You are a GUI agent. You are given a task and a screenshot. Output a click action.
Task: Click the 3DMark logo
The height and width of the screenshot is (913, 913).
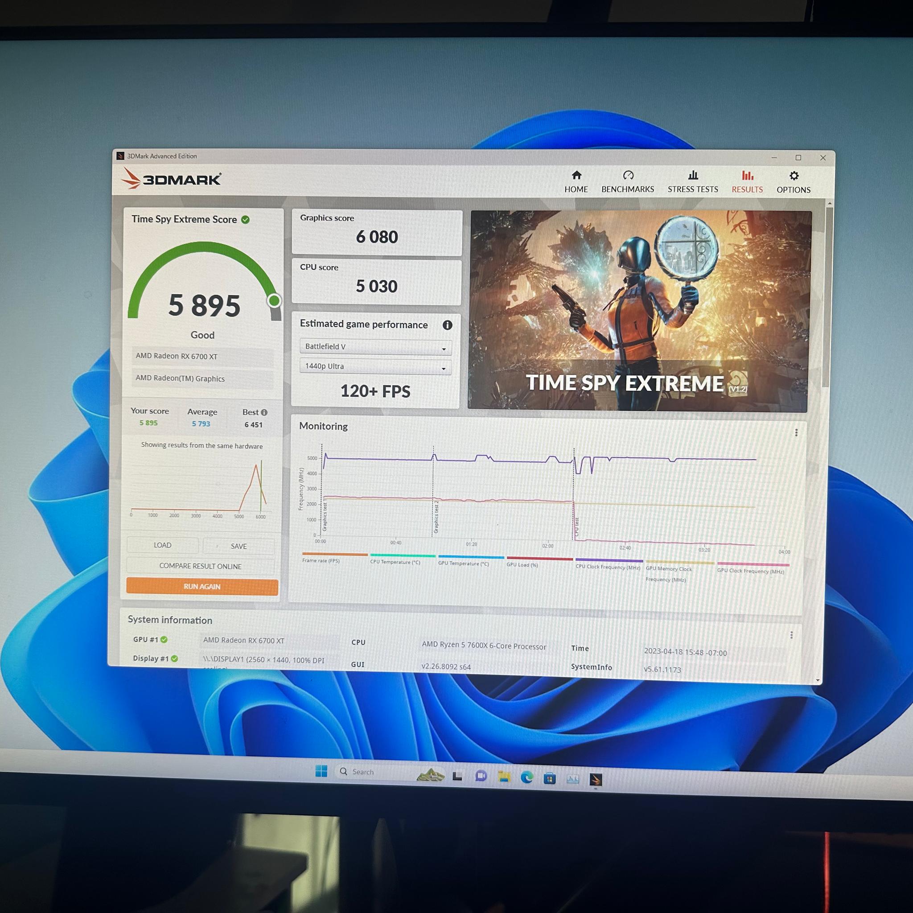point(171,179)
